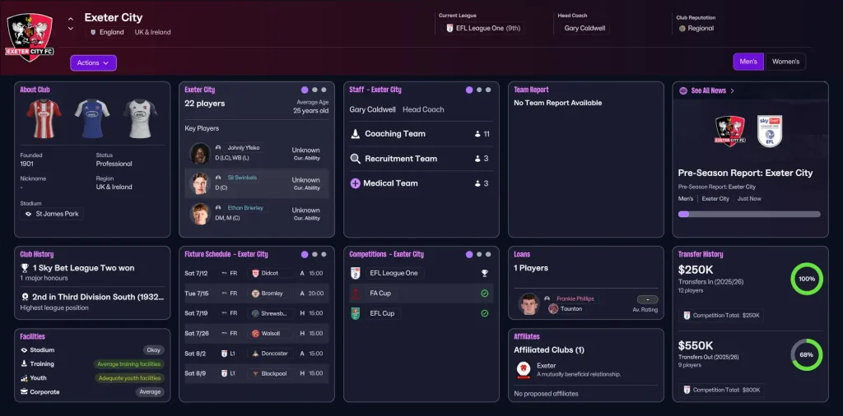Open the Actions dropdown
The image size is (843, 416).
pyautogui.click(x=93, y=62)
